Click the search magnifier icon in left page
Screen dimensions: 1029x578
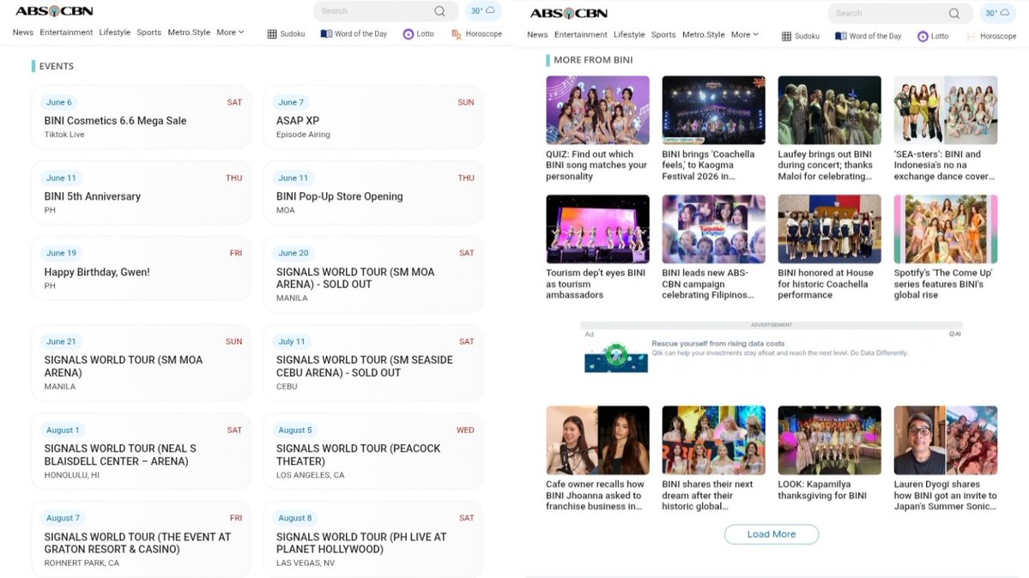point(439,11)
